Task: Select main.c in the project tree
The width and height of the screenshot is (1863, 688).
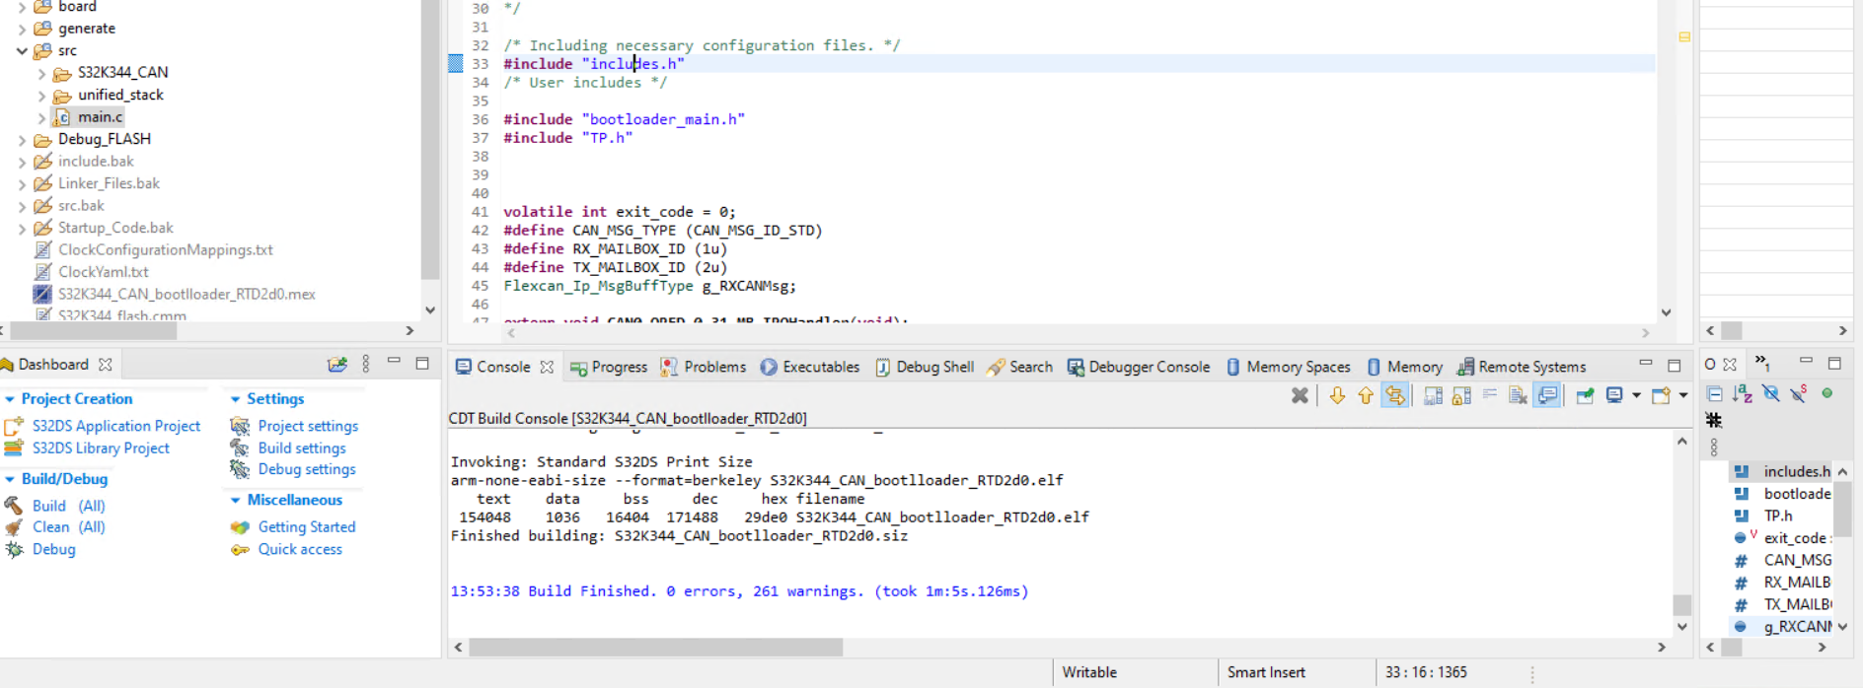Action: pos(101,117)
